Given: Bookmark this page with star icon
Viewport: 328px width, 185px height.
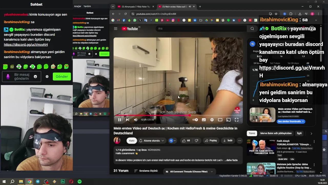Looking at the screenshot, I should point(276,14).
